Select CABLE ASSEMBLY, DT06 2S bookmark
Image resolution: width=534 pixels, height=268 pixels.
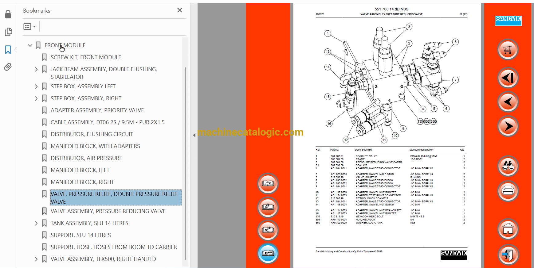108,122
